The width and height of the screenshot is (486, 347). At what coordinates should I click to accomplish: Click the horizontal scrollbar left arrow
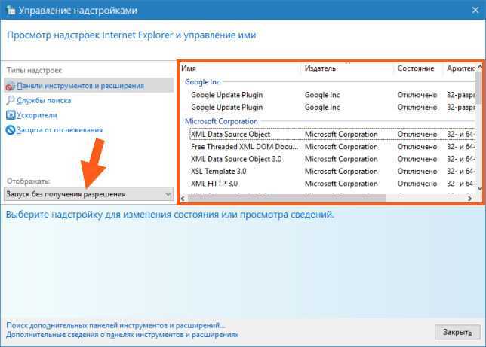click(x=183, y=199)
